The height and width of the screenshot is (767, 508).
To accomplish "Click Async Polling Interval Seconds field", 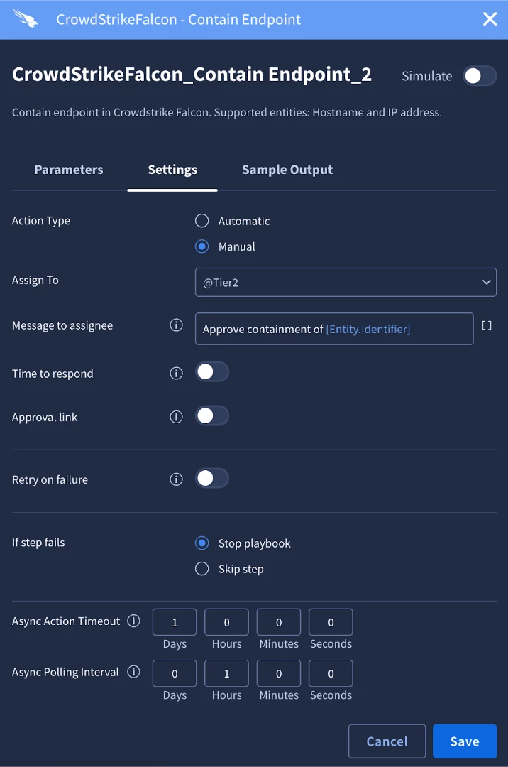I will click(x=331, y=673).
